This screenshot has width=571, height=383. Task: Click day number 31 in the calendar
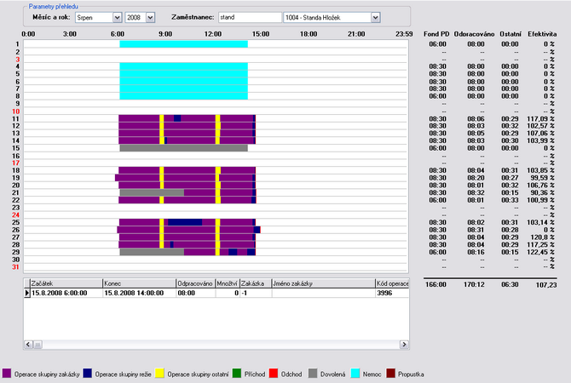pyautogui.click(x=15, y=267)
